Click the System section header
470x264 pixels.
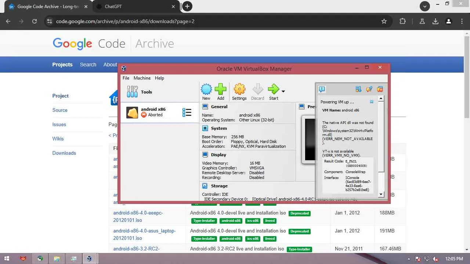(x=219, y=128)
